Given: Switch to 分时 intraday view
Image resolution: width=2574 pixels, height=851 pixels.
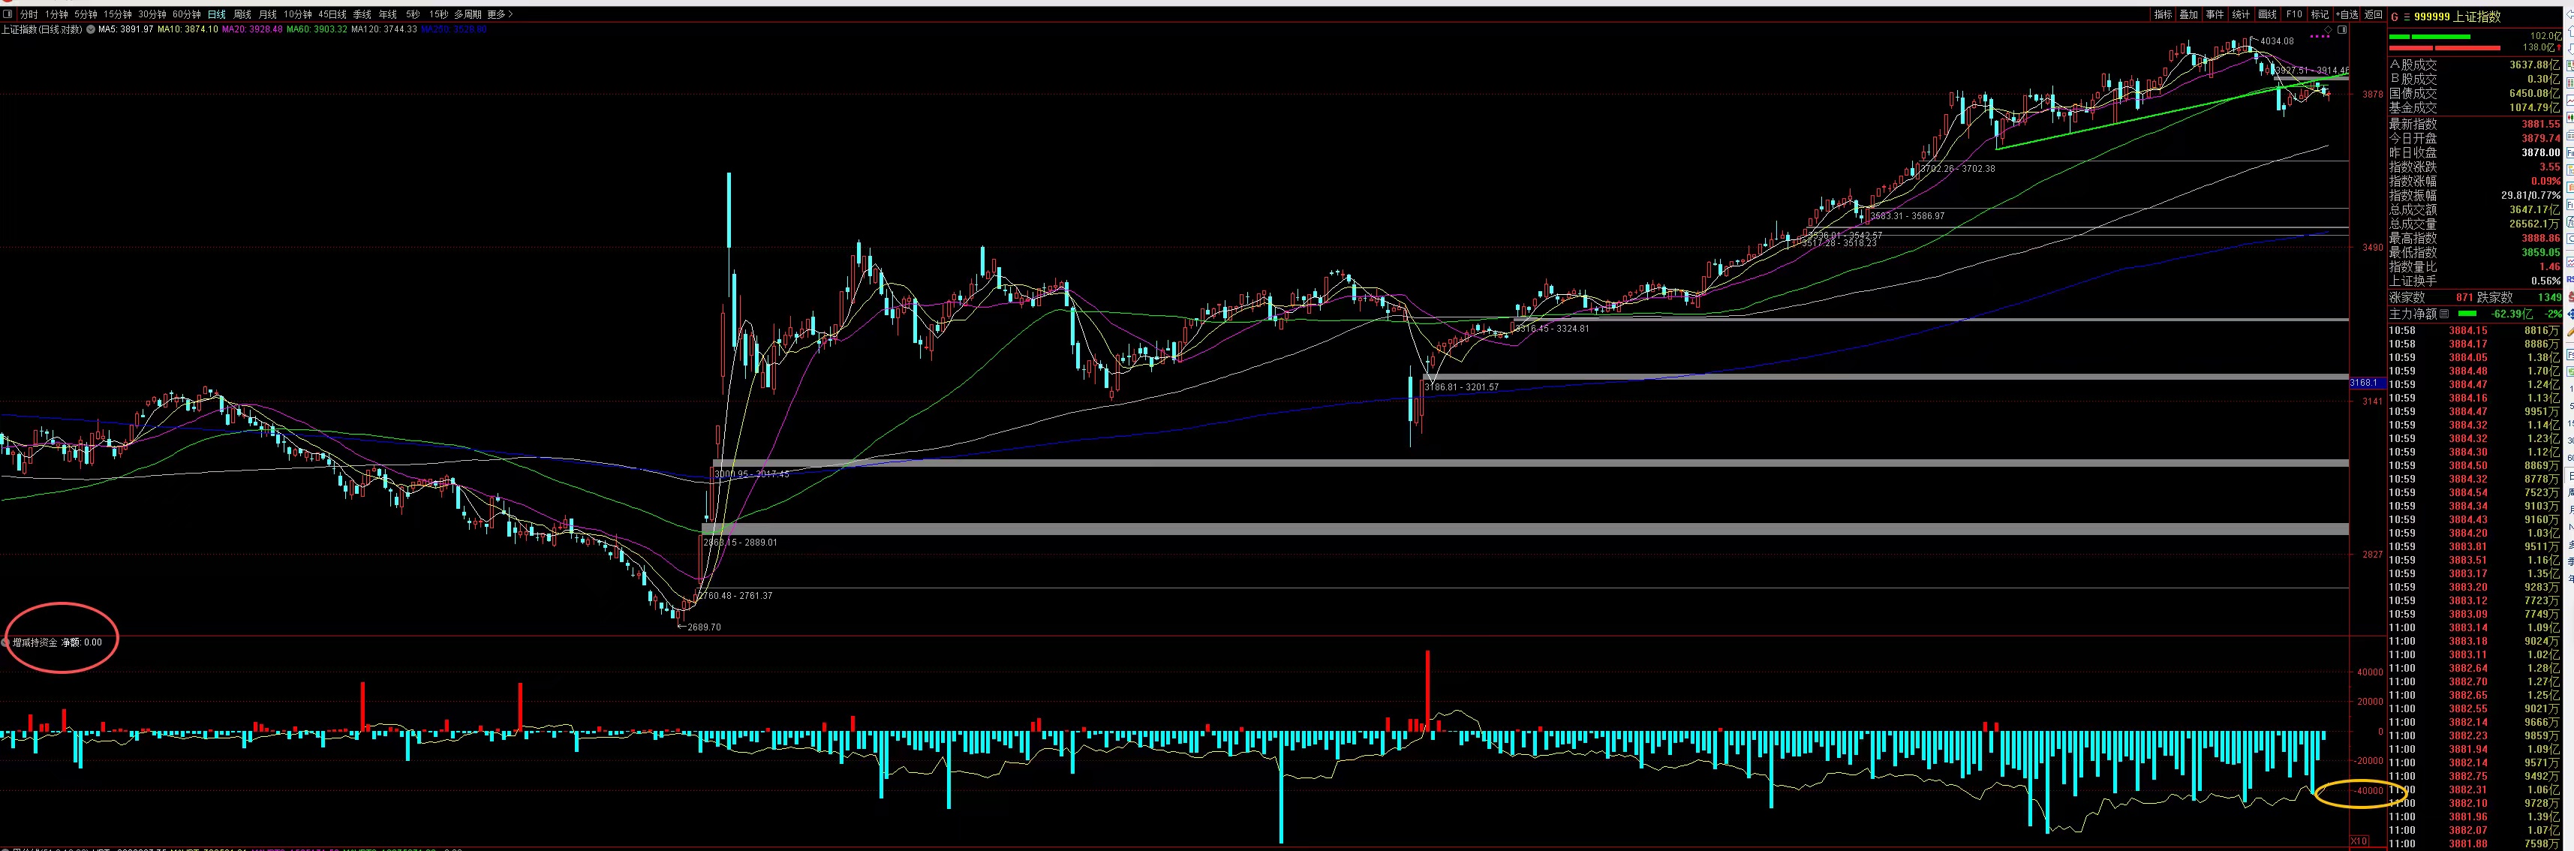Looking at the screenshot, I should coord(29,14).
